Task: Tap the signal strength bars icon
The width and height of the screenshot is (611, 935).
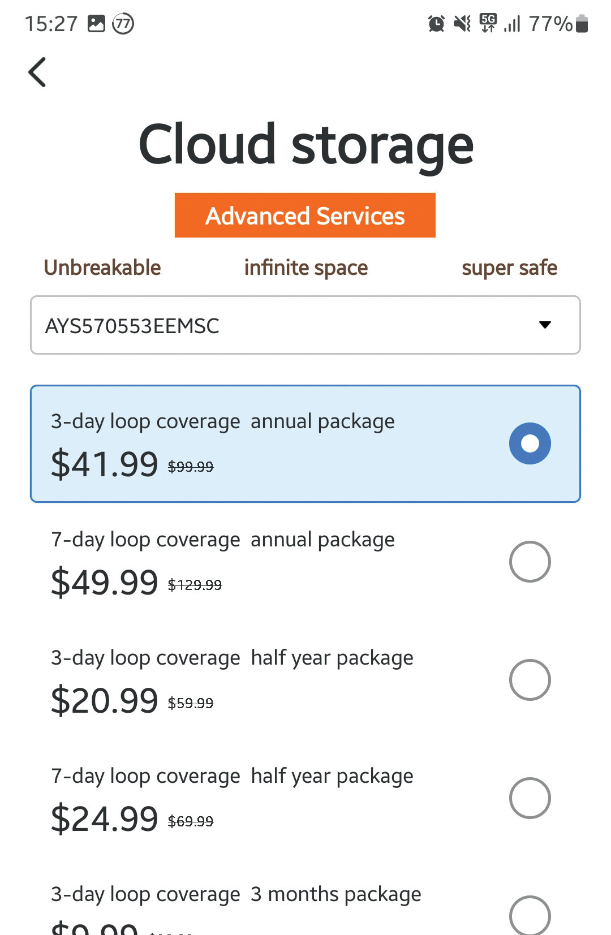Action: click(x=512, y=24)
